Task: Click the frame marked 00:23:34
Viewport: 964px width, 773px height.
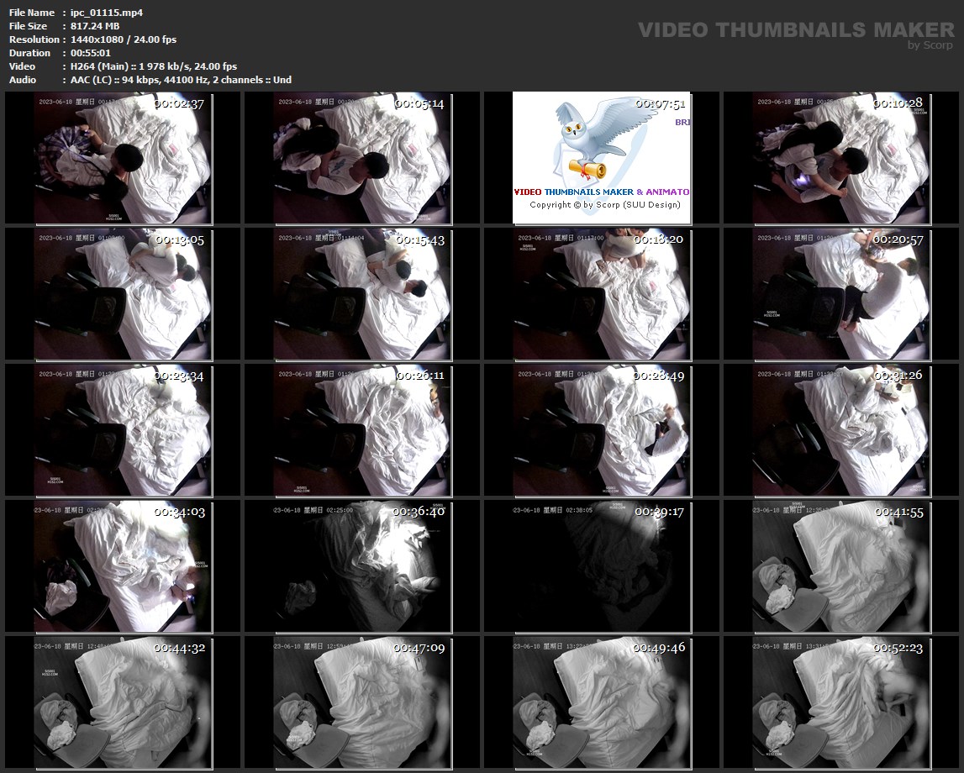Action: click(123, 430)
